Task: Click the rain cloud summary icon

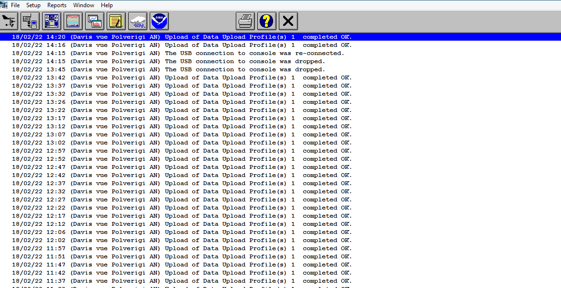Action: (138, 21)
